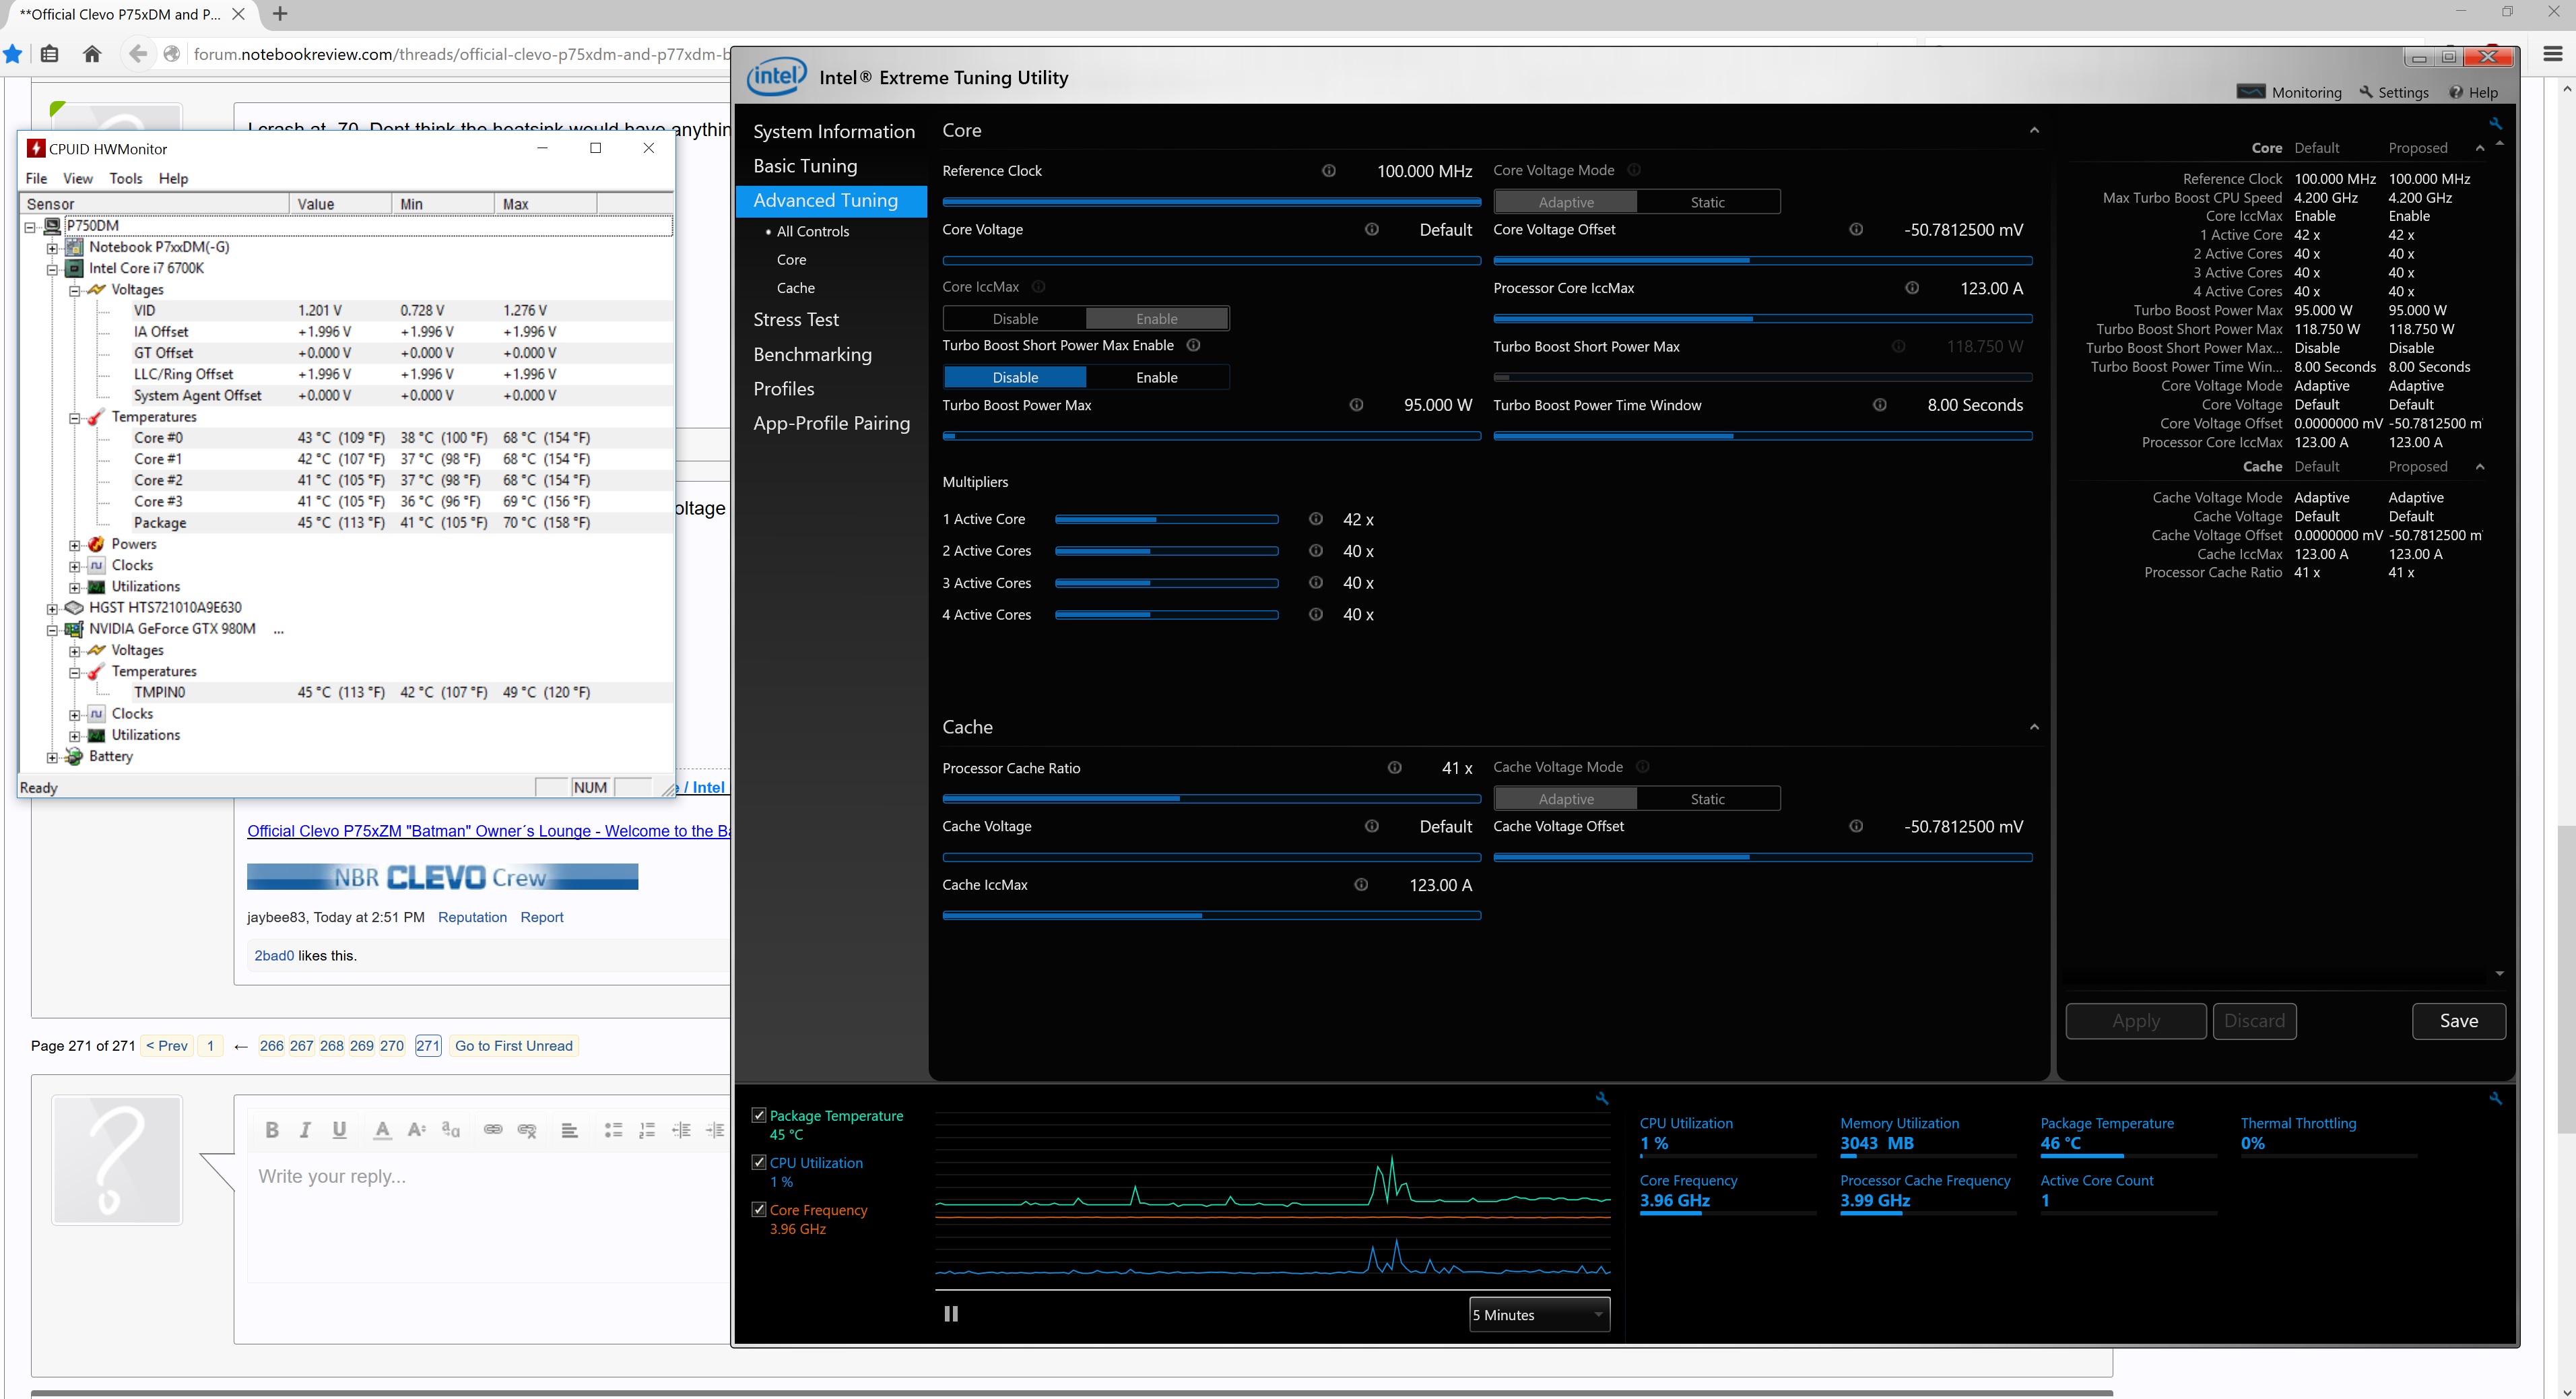Open HWMonitor File menu
Image resolution: width=2576 pixels, height=1399 pixels.
click(36, 178)
